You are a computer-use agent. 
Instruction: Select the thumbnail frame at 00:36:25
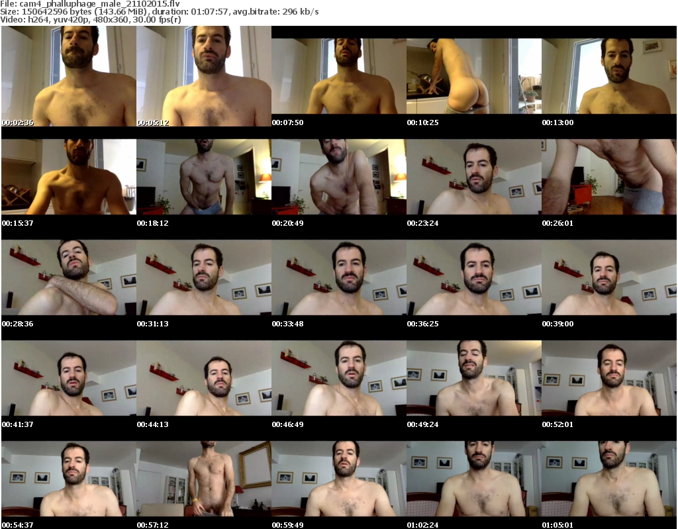(474, 277)
